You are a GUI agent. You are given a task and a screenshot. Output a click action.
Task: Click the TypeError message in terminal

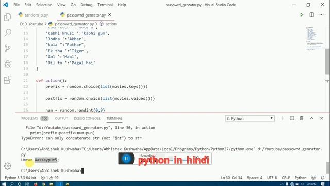coord(81,138)
